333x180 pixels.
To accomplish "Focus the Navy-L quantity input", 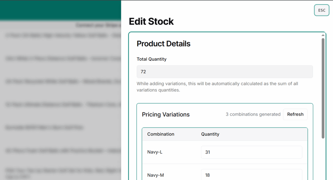I will pos(251,152).
